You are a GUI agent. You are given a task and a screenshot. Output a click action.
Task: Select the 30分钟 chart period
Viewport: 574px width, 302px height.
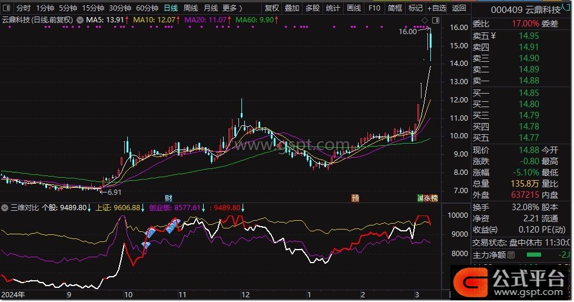(120, 8)
